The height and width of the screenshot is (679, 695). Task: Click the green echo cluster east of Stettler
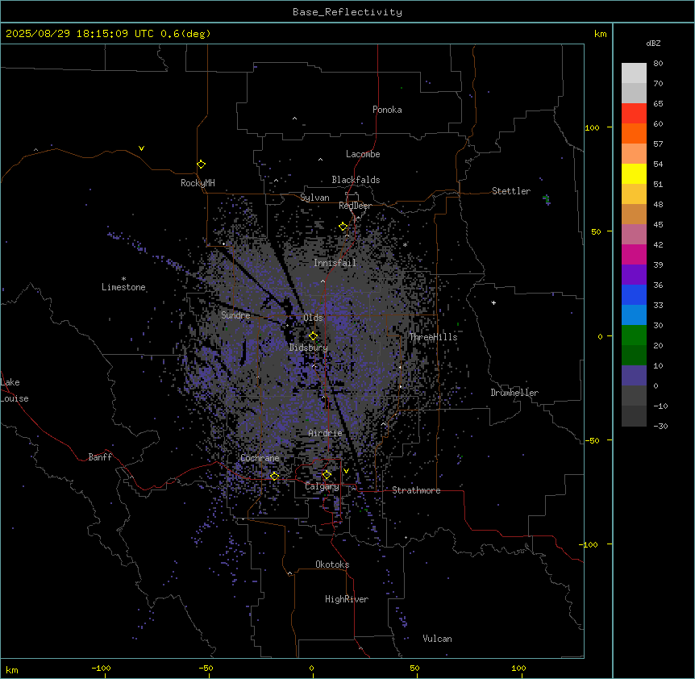(x=547, y=199)
